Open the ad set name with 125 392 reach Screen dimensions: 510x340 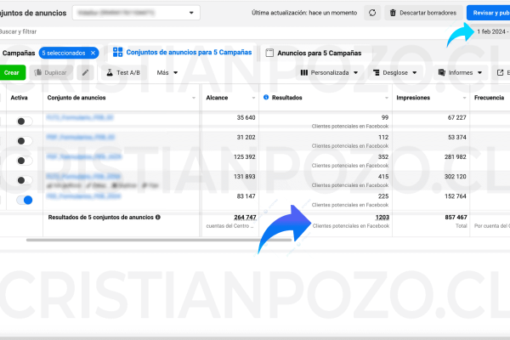[x=84, y=156]
